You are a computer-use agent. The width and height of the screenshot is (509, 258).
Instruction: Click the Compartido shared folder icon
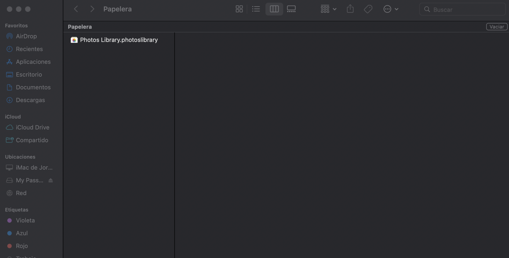coord(9,140)
